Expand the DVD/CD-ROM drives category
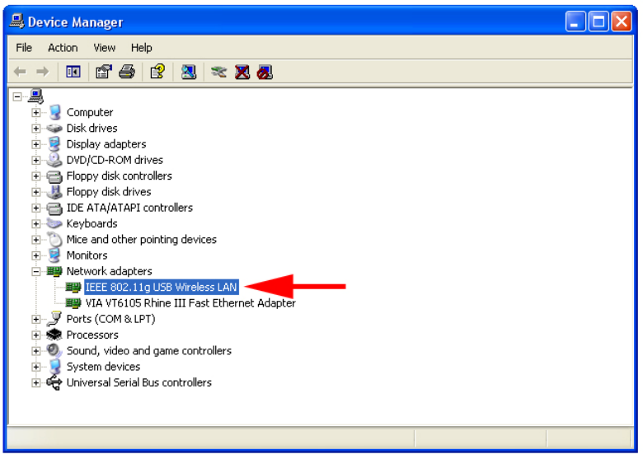This screenshot has width=643, height=459. (36, 160)
